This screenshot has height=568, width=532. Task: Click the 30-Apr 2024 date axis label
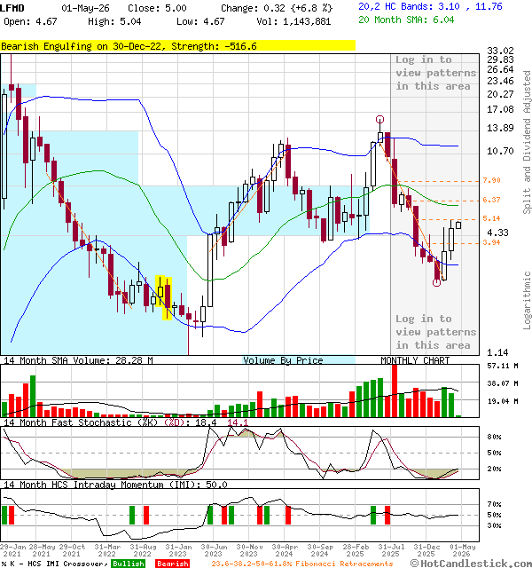pos(285,550)
